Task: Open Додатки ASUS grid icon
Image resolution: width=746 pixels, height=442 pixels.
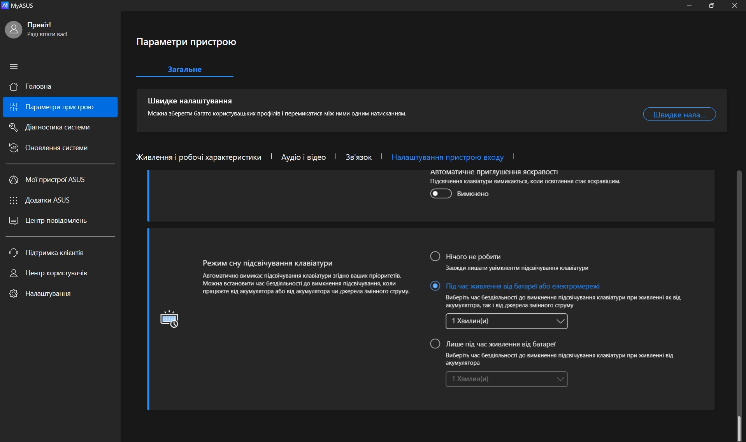Action: [14, 200]
